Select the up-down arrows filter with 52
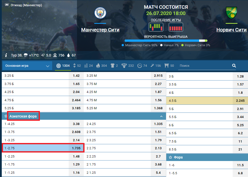This screenshot has width=248, height=177. (x=77, y=66)
